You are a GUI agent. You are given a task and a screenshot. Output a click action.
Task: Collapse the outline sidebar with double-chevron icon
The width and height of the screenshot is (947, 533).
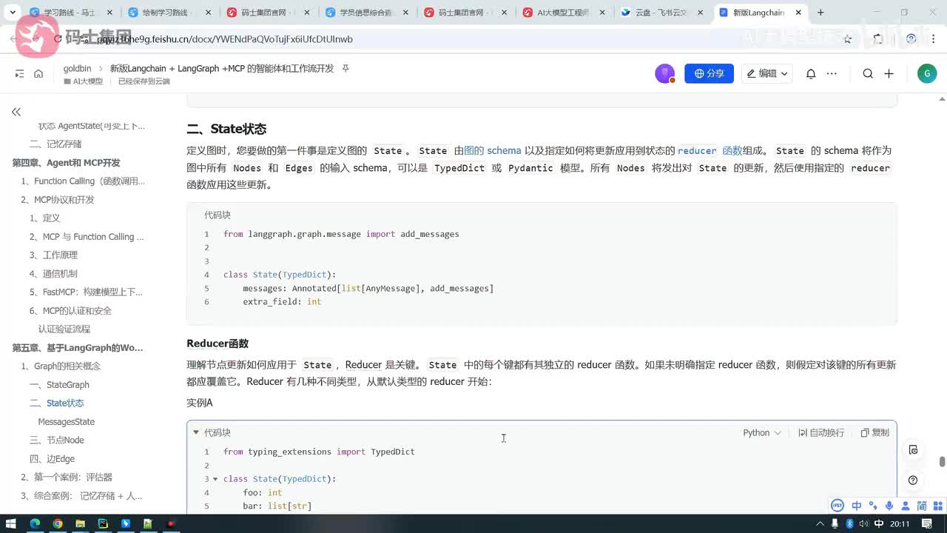(x=16, y=112)
